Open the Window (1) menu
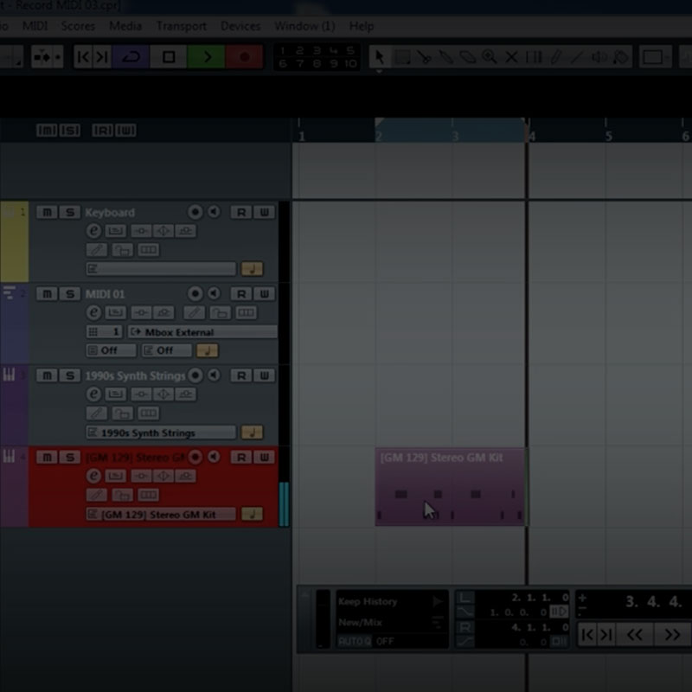Image resolution: width=692 pixels, height=692 pixels. [304, 26]
